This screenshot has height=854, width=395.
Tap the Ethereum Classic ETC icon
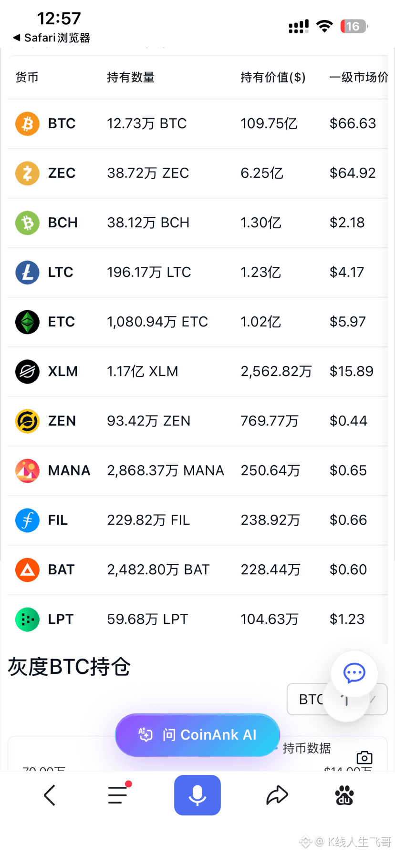[x=27, y=322]
